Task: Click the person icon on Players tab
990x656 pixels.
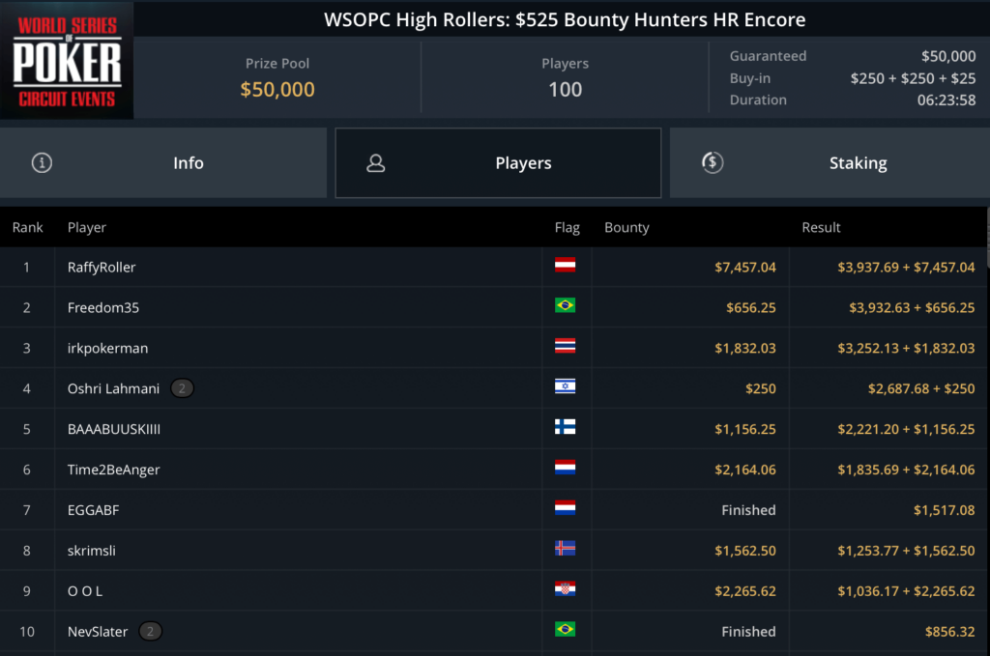Action: coord(376,163)
